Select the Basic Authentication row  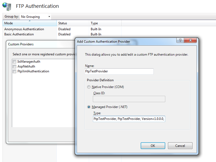pyautogui.click(x=19, y=34)
